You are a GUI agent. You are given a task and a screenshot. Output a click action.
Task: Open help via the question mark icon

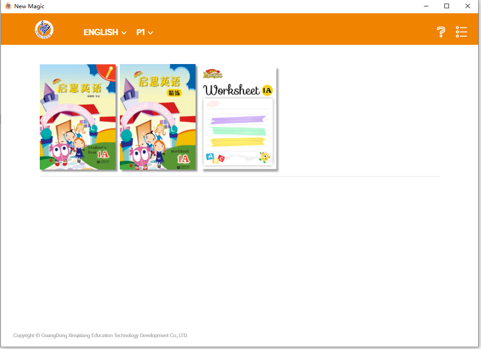pos(441,32)
